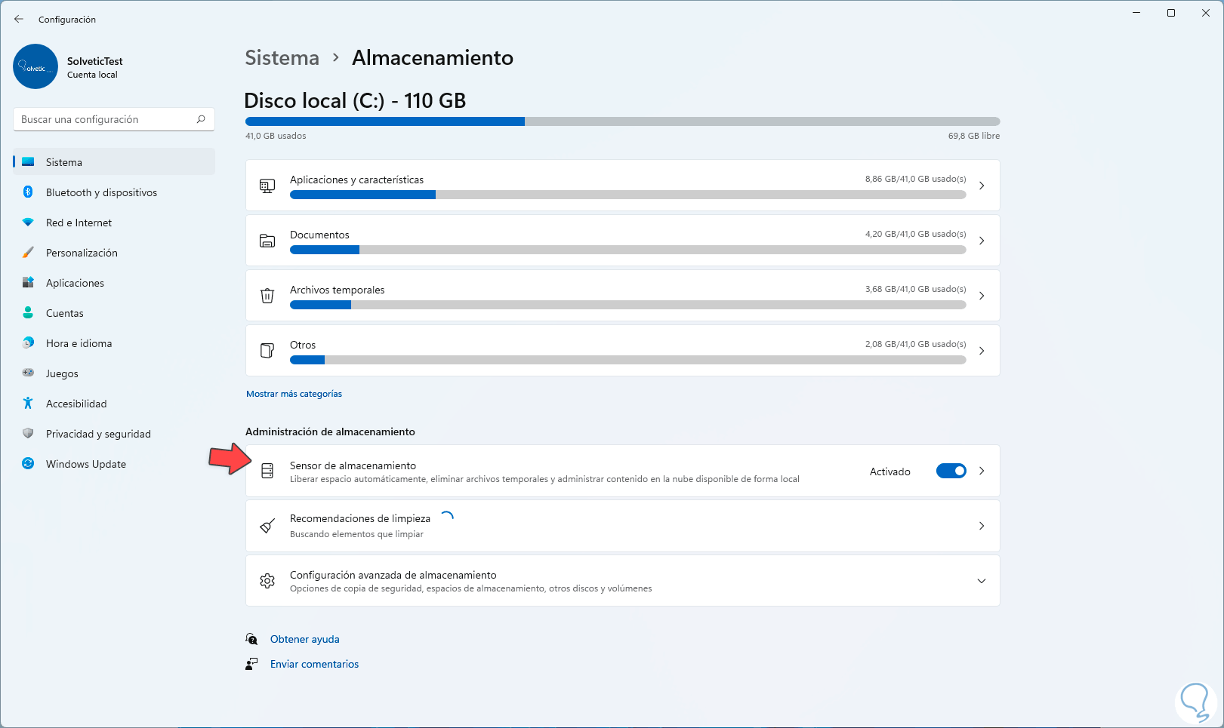Select Red e Internet in sidebar
The image size is (1224, 728).
79,223
